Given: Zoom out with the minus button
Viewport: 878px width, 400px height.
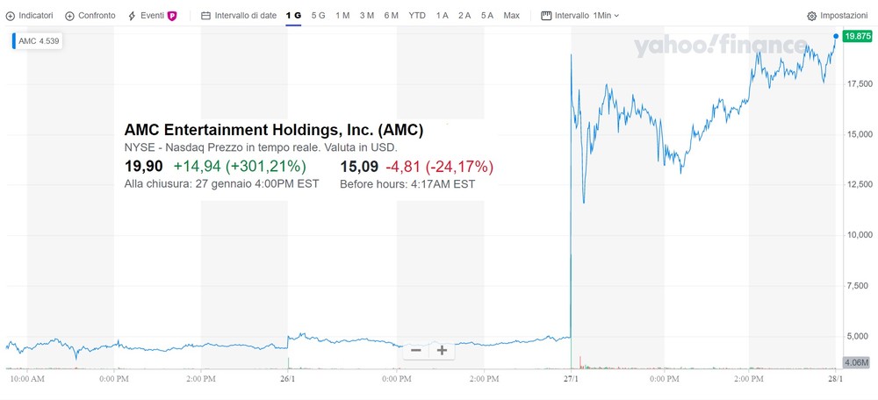Looking at the screenshot, I should (416, 350).
